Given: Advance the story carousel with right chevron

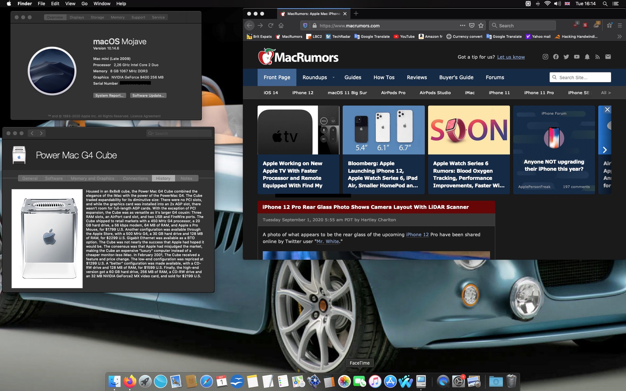Looking at the screenshot, I should 605,150.
